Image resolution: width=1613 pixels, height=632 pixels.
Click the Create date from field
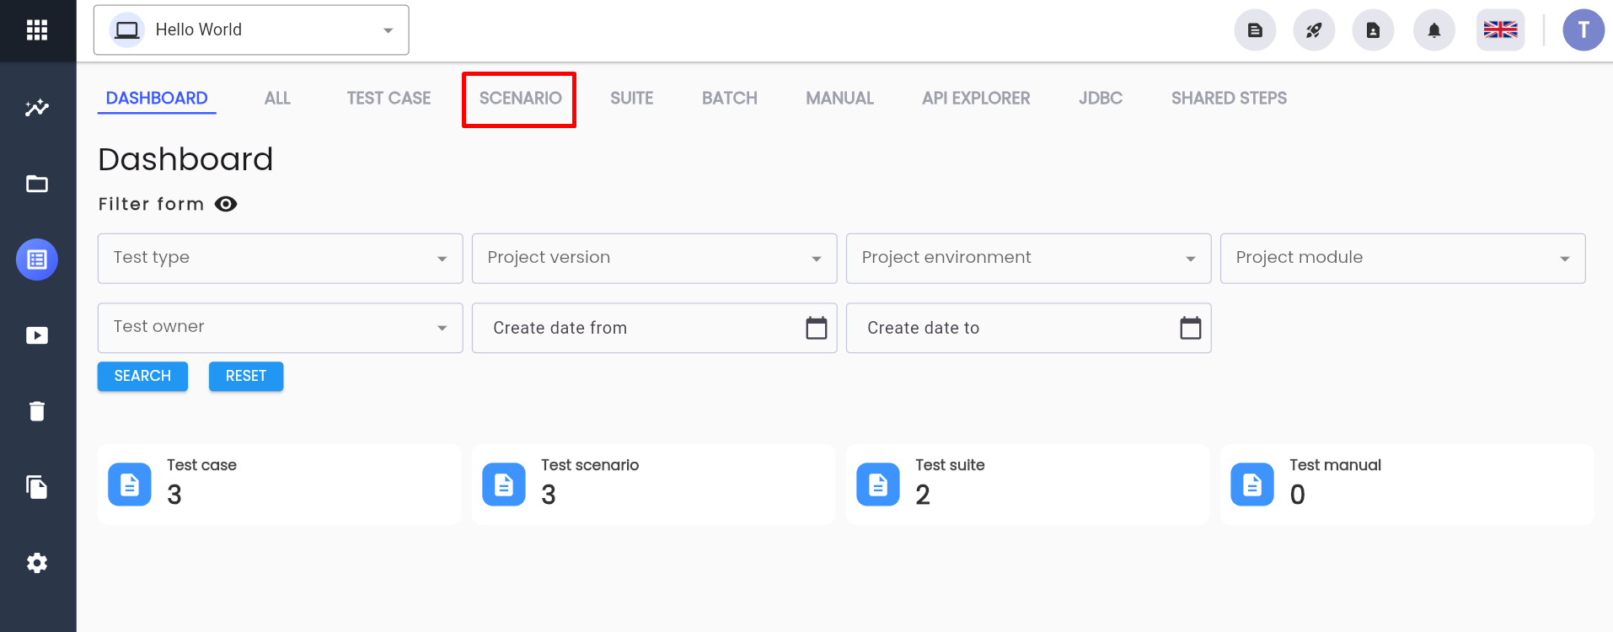[655, 328]
